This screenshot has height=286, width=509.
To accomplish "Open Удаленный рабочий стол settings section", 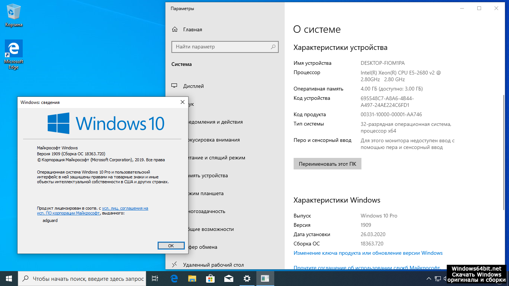I will pos(213,265).
